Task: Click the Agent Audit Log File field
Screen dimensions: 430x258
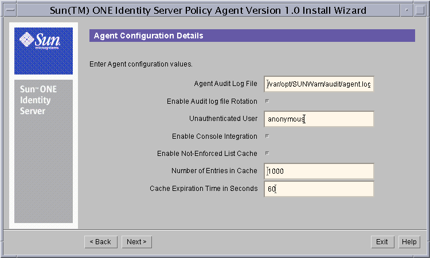Action: pos(319,84)
